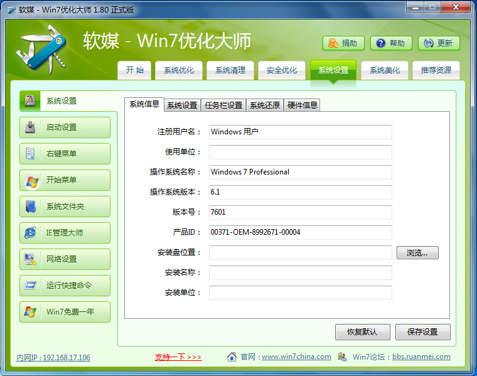
Task: Click the Swiss army knife logo
Action: click(x=41, y=50)
